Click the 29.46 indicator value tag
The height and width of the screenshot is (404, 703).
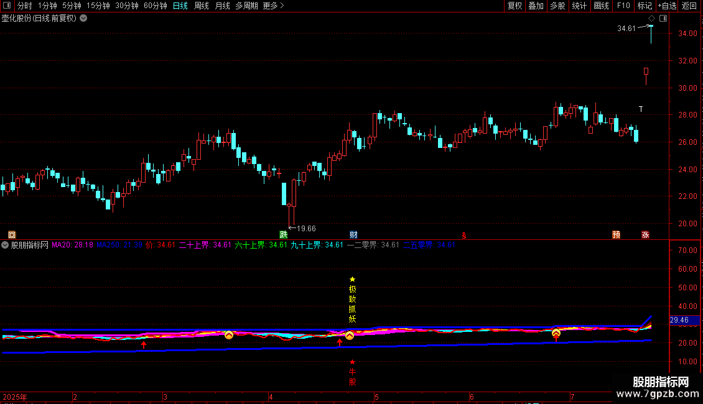coord(684,320)
